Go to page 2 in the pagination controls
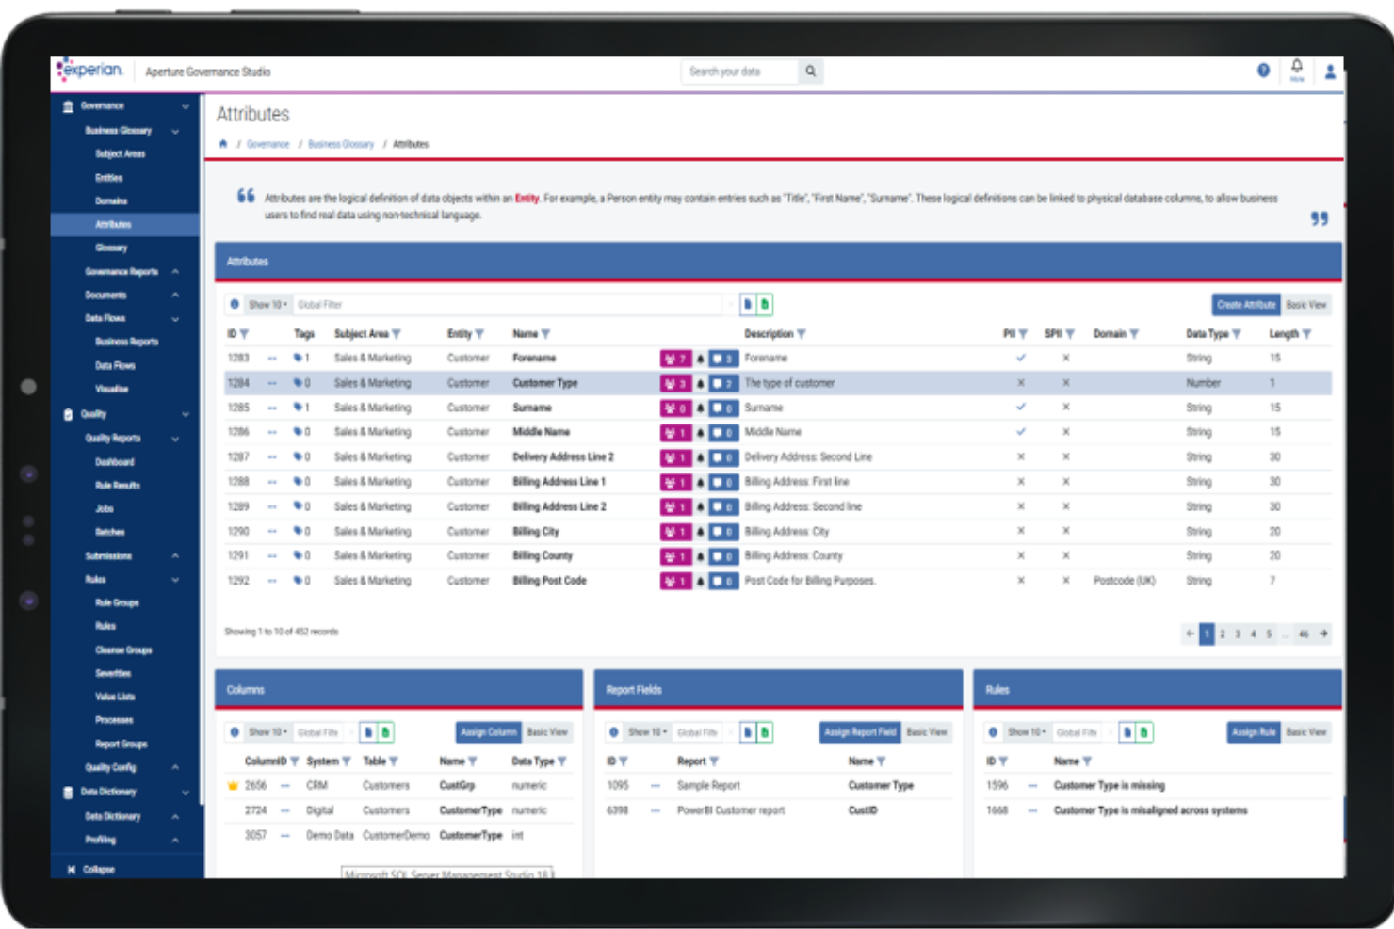 pos(1222,634)
